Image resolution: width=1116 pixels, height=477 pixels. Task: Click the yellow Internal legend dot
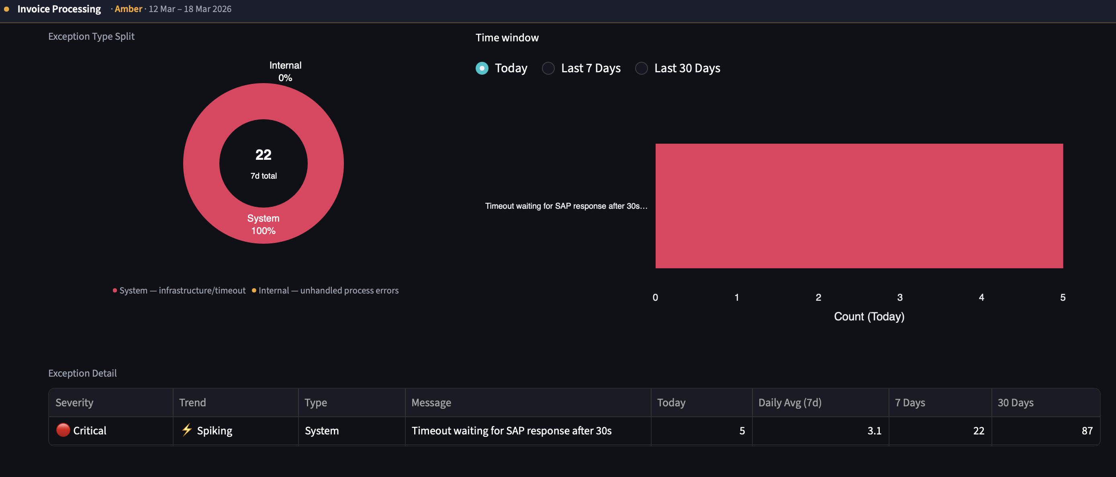click(x=254, y=290)
